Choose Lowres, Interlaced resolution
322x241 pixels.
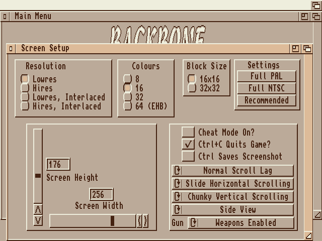tap(25, 97)
